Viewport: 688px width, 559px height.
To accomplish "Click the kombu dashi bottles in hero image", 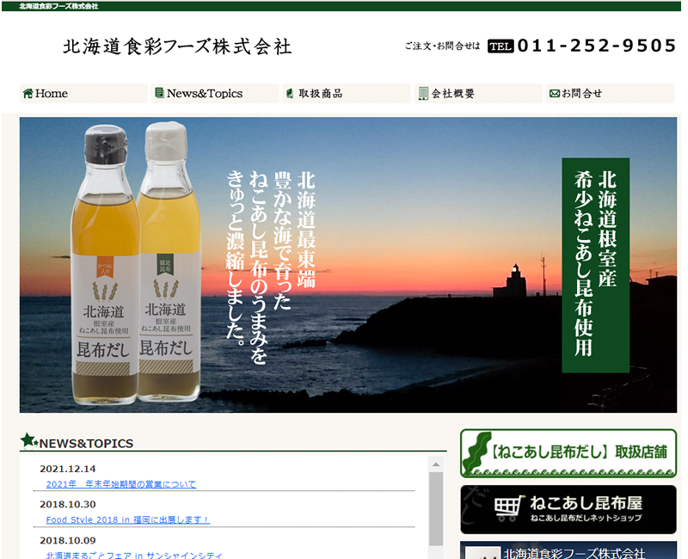I will point(137,262).
